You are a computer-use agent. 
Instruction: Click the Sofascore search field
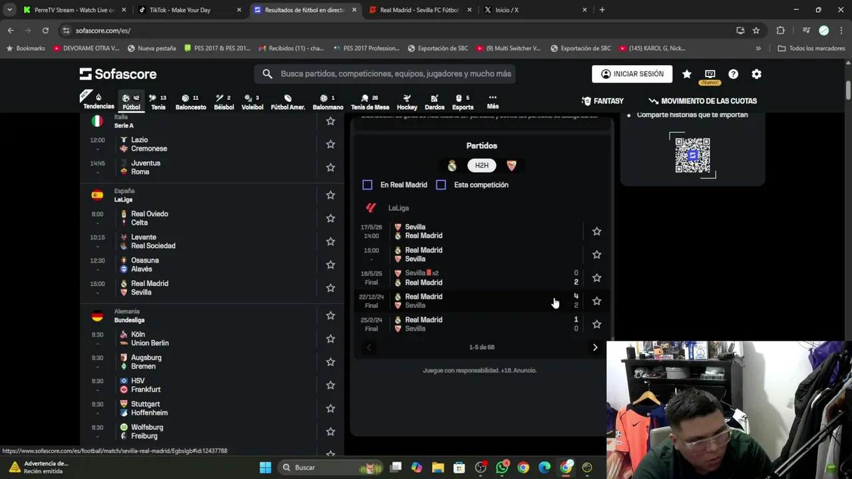pos(385,74)
